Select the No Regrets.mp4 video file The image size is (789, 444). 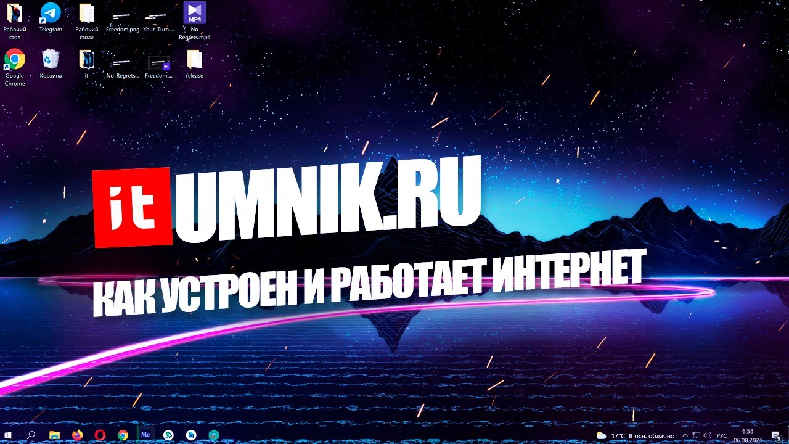(195, 21)
